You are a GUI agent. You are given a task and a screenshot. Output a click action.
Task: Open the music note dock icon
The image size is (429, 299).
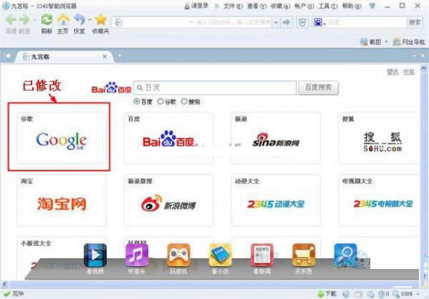click(137, 255)
